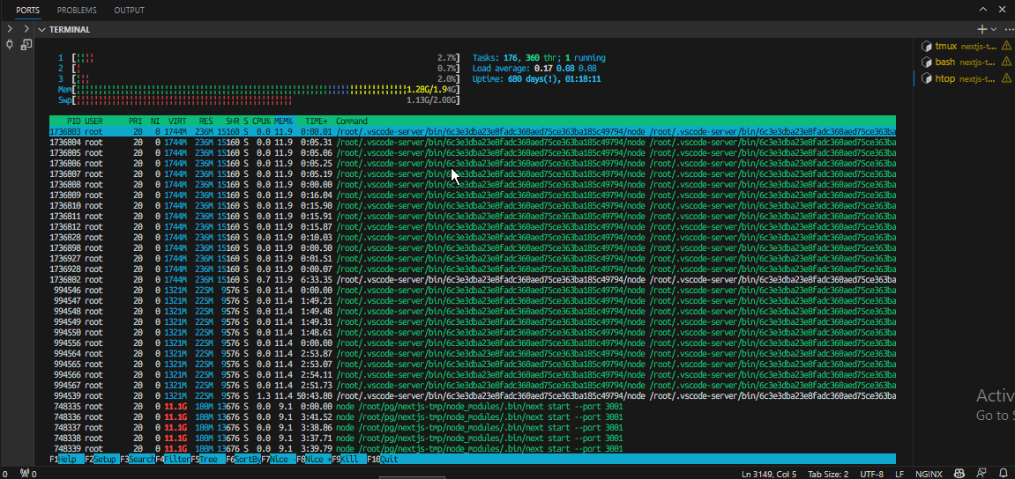The image size is (1015, 479).
Task: Sort by TIME+ column header
Action: (x=317, y=121)
